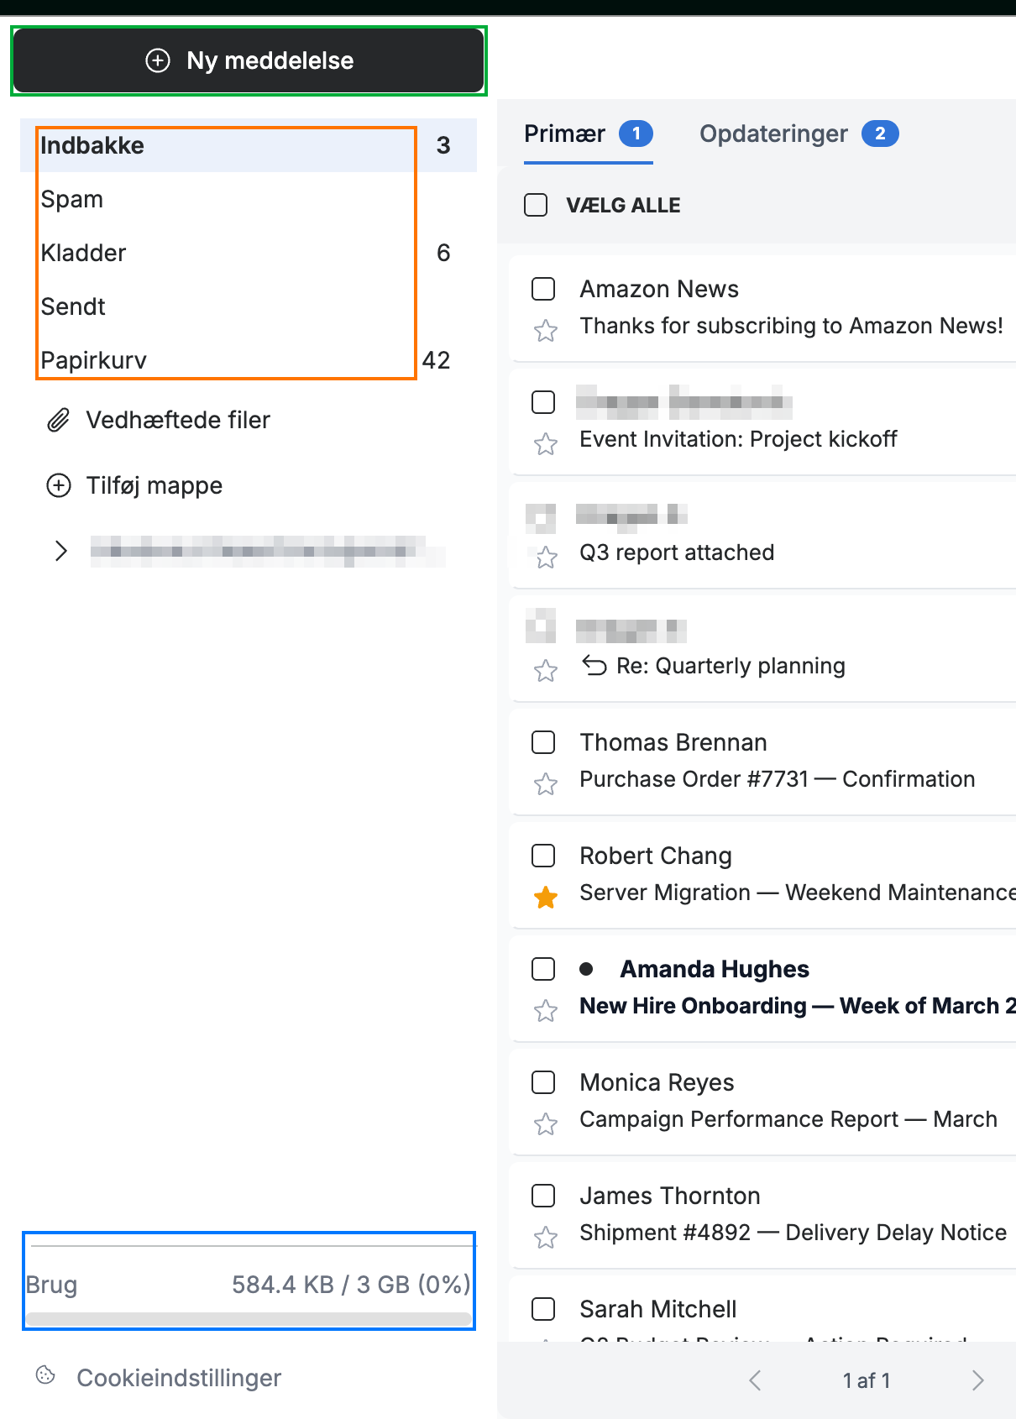1016x1419 pixels.
Task: Check the box for Sarah Mitchell's email
Action: (x=543, y=1308)
